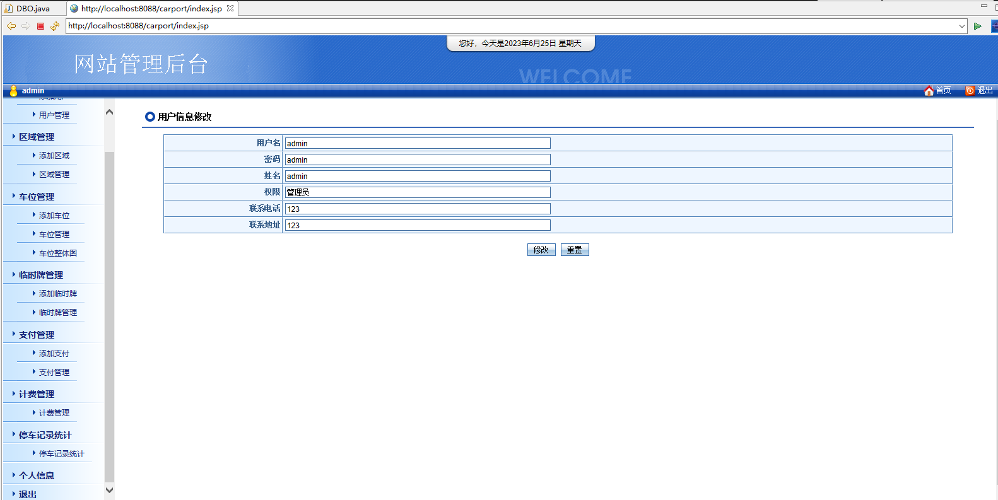Open 临时牌管理 sub-item in sidebar
Viewport: 998px width, 500px height.
[58, 313]
